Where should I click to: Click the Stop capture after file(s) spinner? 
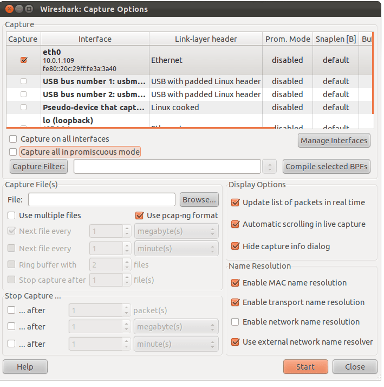[x=110, y=280]
